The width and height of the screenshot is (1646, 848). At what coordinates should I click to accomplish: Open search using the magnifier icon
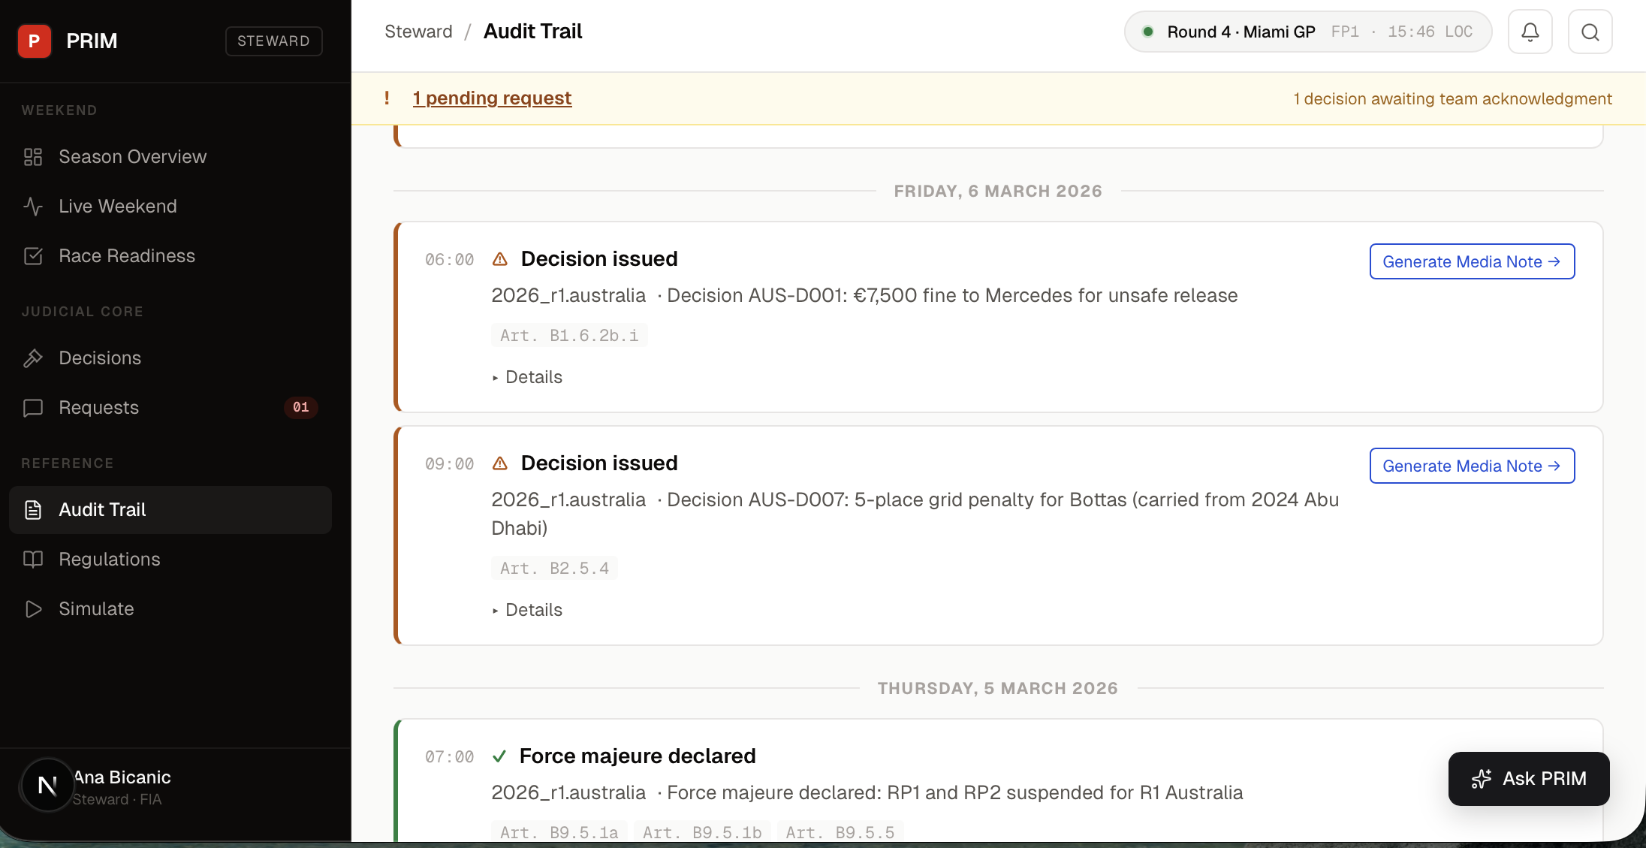click(x=1590, y=32)
